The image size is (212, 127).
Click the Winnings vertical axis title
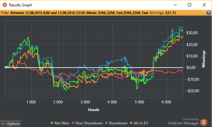(203, 59)
